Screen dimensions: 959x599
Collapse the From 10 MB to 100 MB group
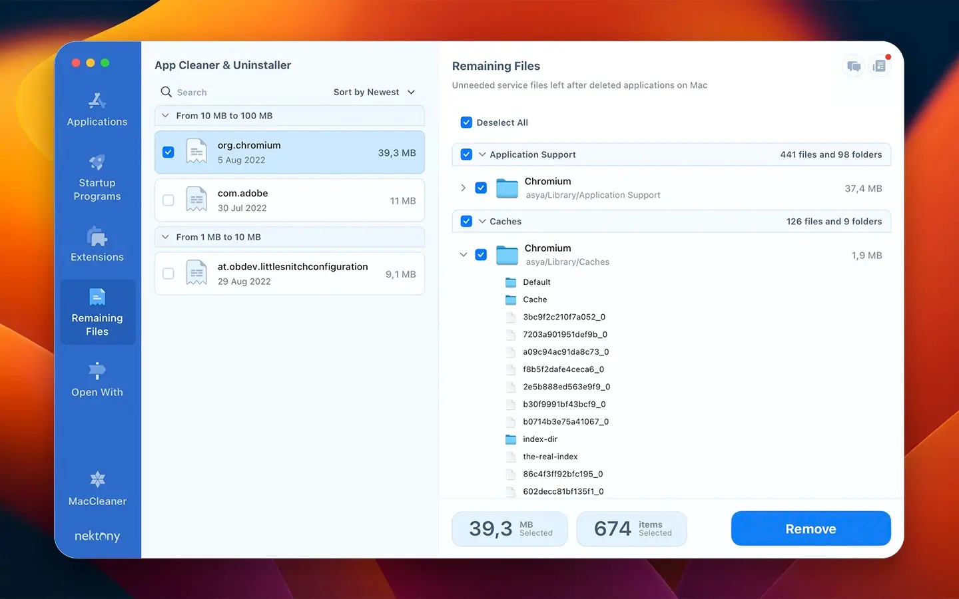[x=164, y=115]
